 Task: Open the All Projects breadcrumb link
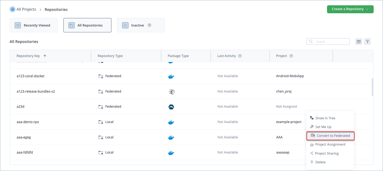tap(26, 9)
